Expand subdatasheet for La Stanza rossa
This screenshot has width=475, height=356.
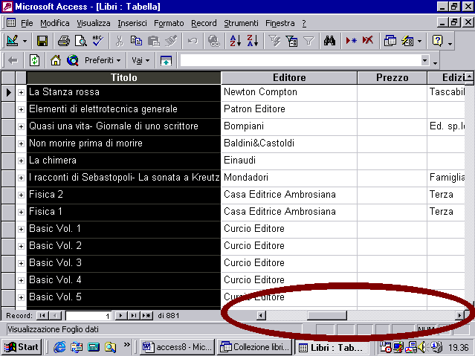(21, 92)
